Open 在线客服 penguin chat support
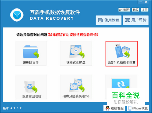 click(114, 108)
